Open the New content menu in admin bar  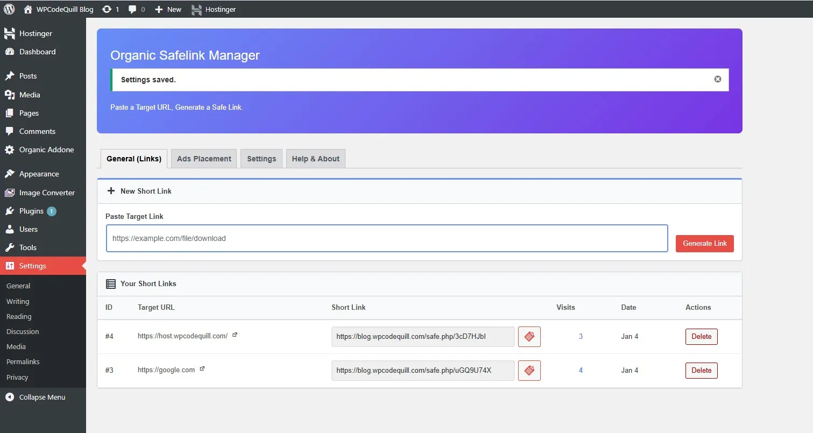(168, 9)
